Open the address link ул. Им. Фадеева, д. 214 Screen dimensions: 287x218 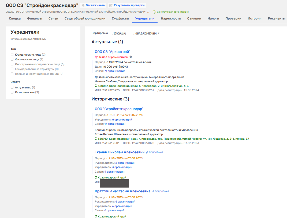tap(173, 139)
